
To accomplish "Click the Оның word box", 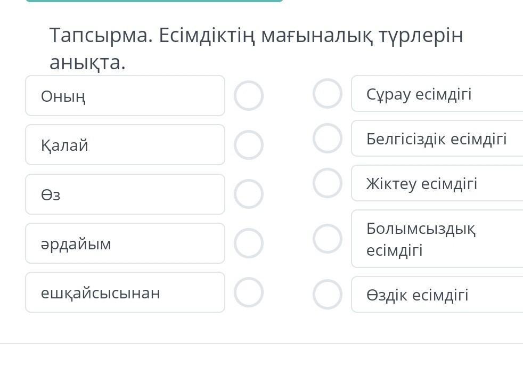I will tap(125, 96).
